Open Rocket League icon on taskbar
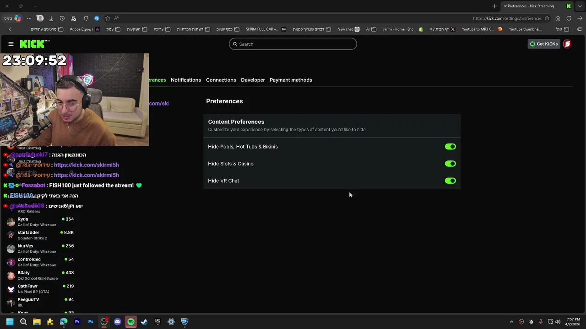 coord(184,322)
